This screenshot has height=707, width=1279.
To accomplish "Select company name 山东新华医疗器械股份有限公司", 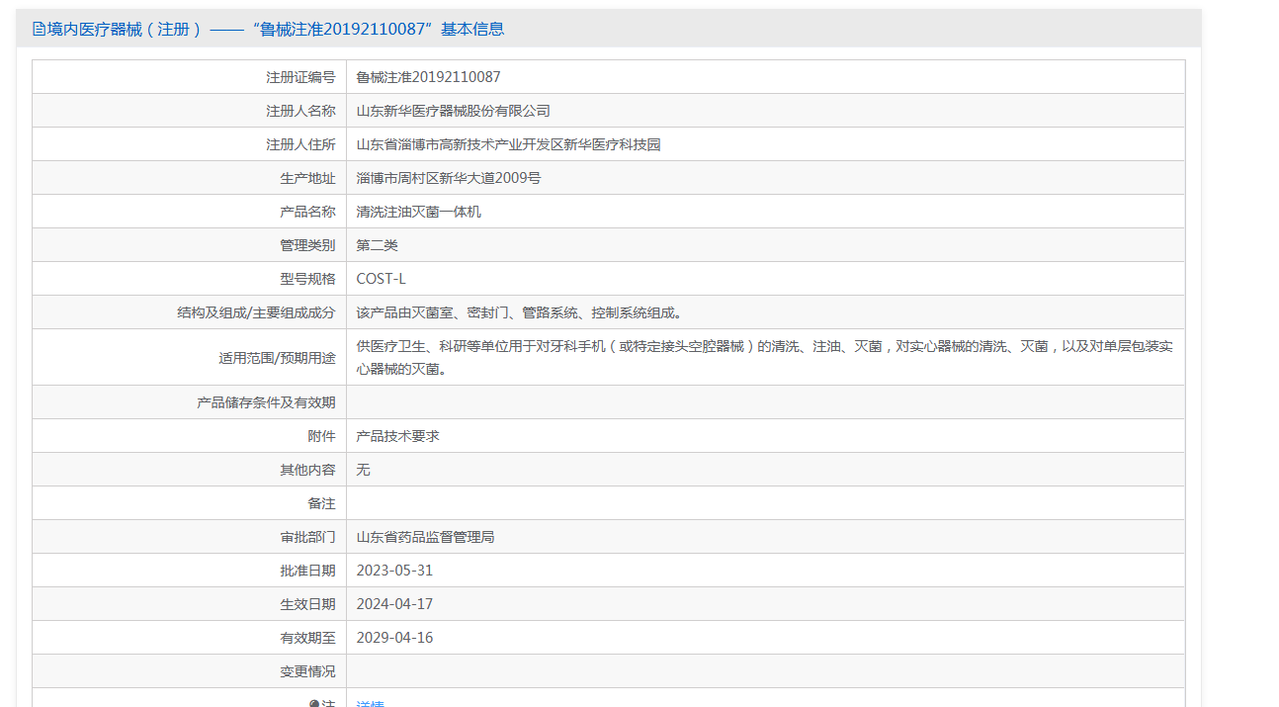I will (454, 111).
